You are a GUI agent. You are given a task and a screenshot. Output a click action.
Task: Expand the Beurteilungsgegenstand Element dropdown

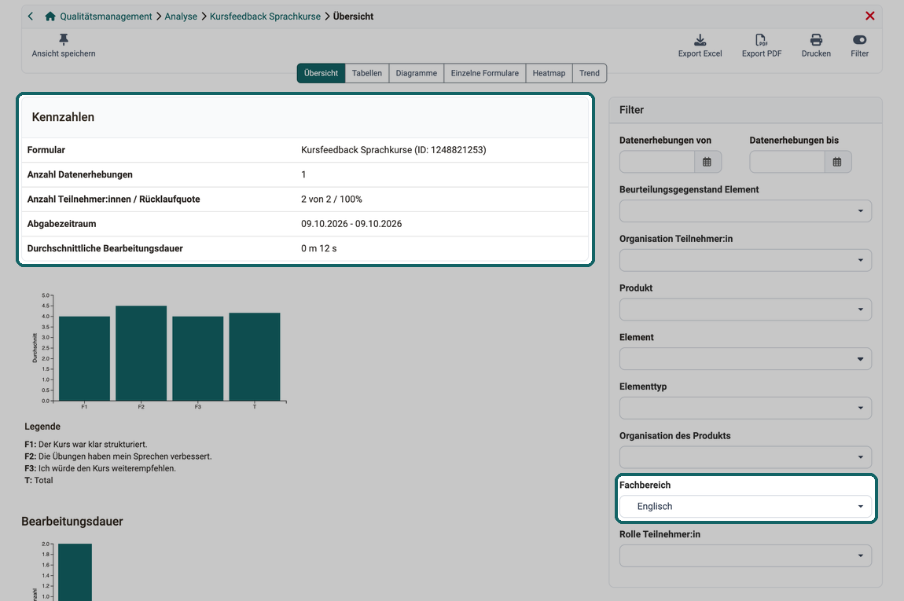pyautogui.click(x=745, y=211)
